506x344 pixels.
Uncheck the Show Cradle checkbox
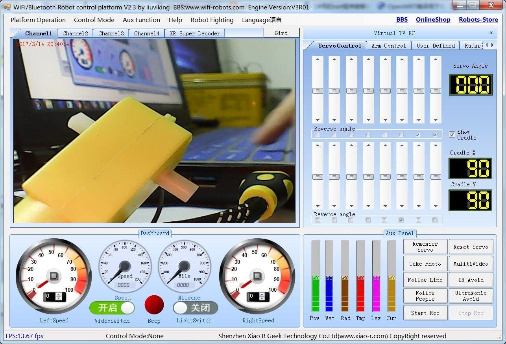[452, 135]
